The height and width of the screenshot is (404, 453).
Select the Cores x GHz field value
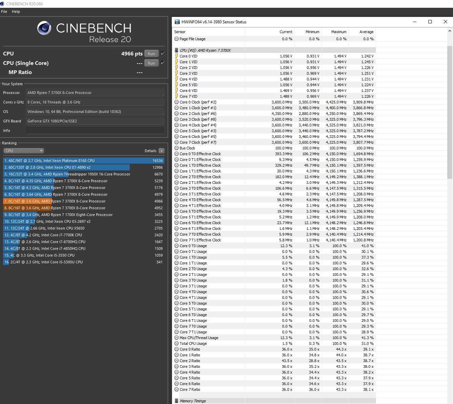95,102
